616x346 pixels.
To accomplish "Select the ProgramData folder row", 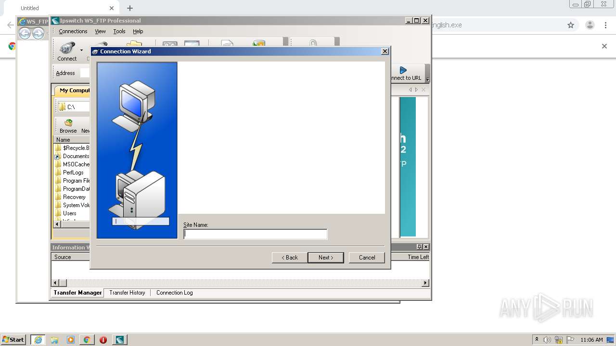I will point(73,189).
